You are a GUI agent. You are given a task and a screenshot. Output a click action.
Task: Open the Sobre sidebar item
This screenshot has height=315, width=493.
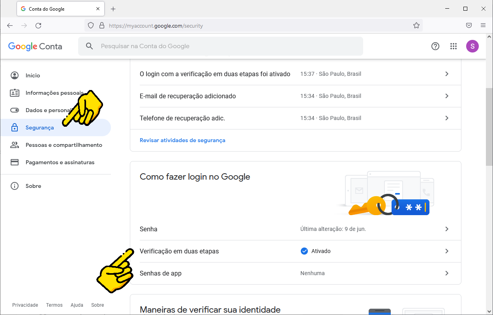(x=55, y=186)
